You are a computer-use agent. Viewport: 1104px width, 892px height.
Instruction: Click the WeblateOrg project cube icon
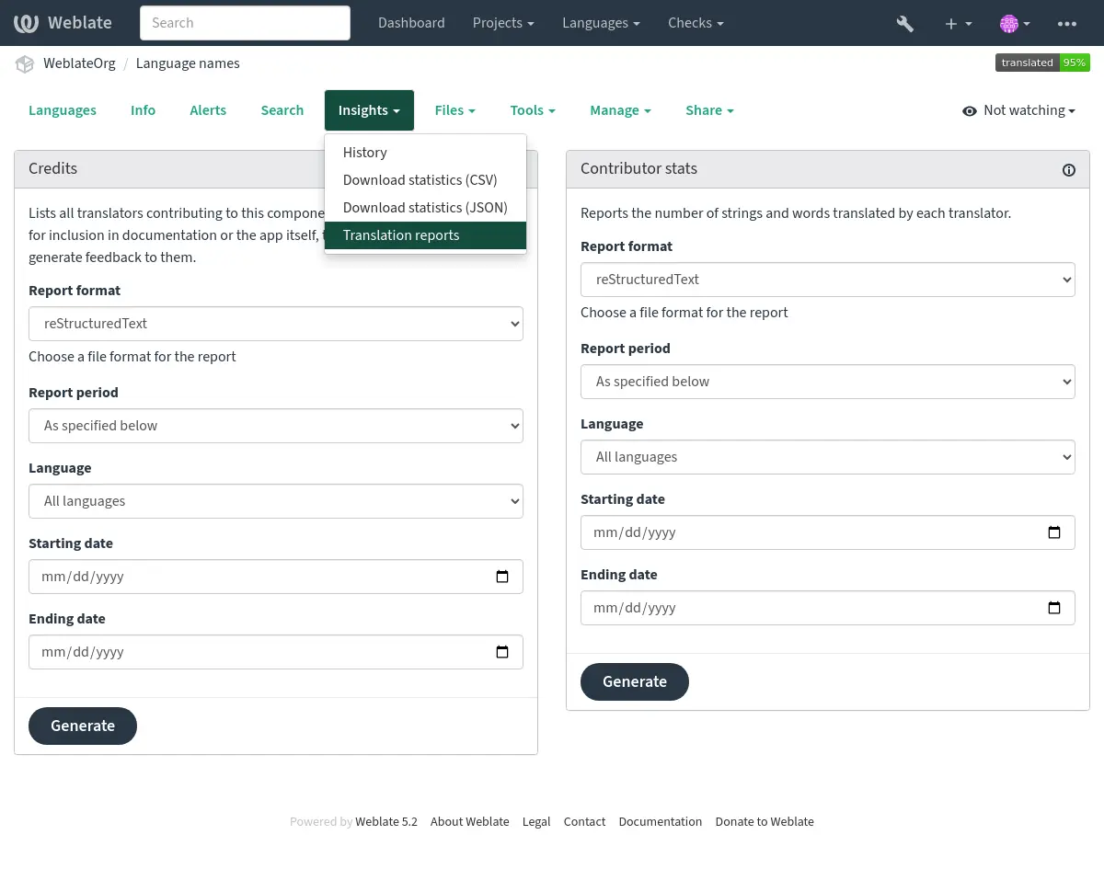click(25, 63)
